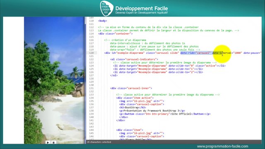Click the comment 'La mise en forme du contenu'
The width and height of the screenshot is (265, 149).
(148, 27)
